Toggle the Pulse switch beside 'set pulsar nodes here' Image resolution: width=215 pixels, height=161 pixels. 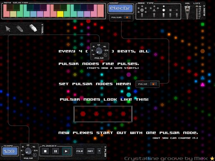pos(153,84)
